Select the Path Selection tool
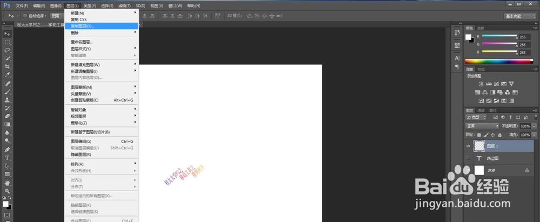540x222 pixels. click(x=7, y=166)
